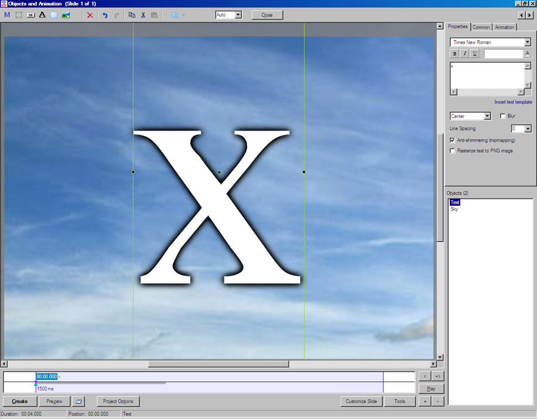
Task: Check Rasterize text to PNG image
Action: (x=453, y=151)
